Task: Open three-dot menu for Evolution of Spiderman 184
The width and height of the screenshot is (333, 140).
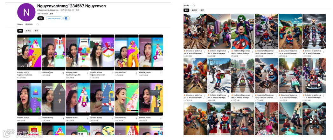Action: click(300, 51)
